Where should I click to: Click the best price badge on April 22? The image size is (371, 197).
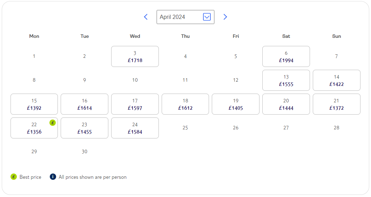tap(53, 123)
